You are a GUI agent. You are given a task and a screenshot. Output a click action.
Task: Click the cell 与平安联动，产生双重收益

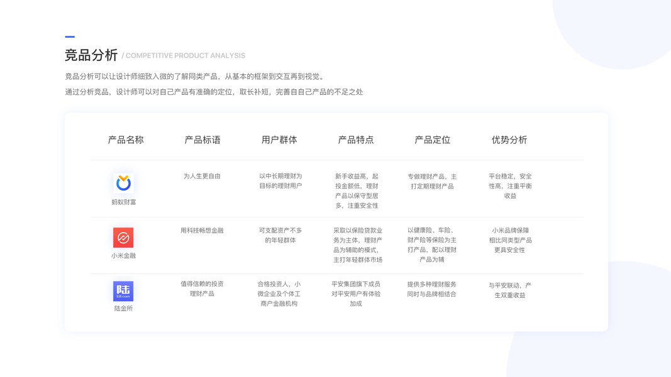click(x=509, y=290)
